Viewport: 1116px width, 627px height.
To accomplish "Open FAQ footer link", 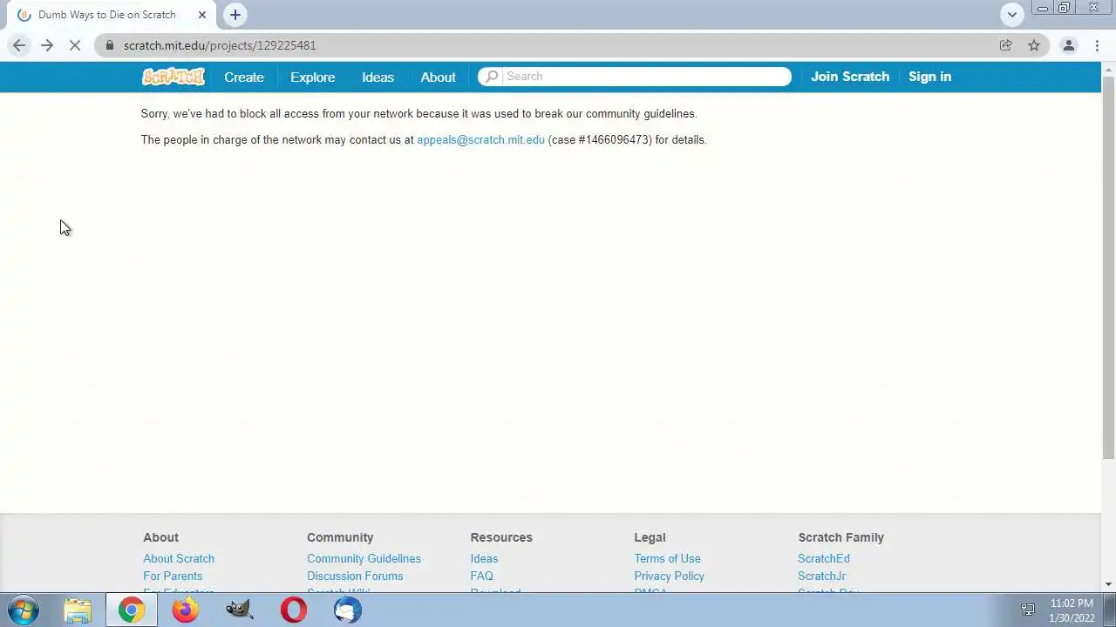I will coord(481,576).
